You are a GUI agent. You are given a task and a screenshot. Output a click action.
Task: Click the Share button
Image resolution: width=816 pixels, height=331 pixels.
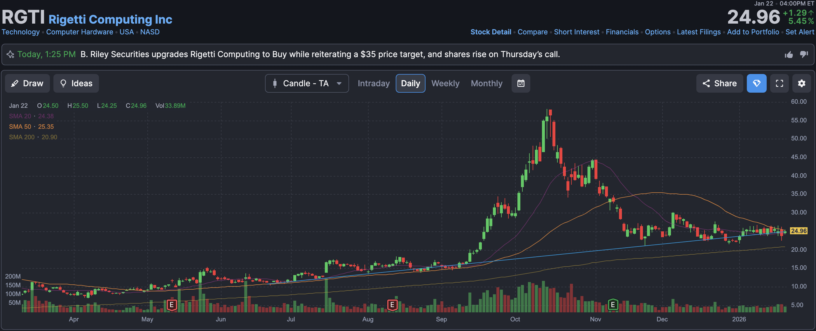719,83
